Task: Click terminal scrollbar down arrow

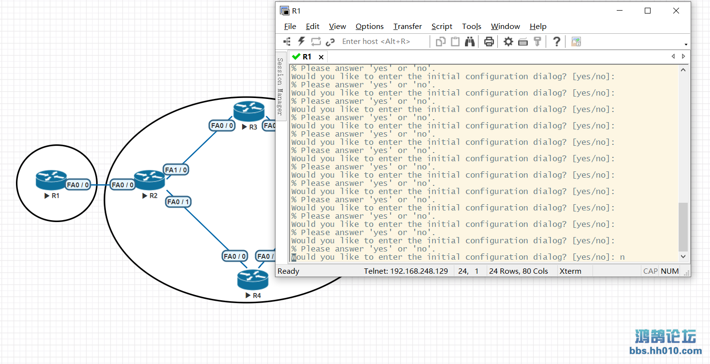Action: coord(683,257)
